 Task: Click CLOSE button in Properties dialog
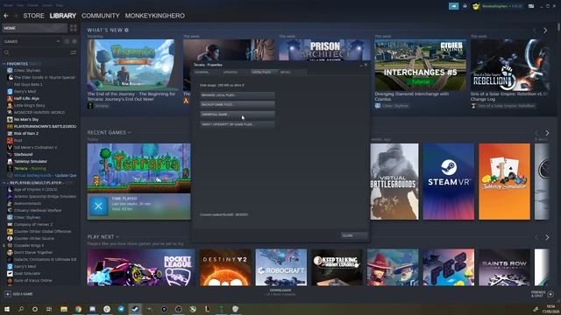[354, 235]
